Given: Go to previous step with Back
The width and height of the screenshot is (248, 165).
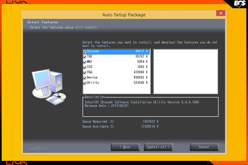Looking at the screenshot, I should coord(125,147).
